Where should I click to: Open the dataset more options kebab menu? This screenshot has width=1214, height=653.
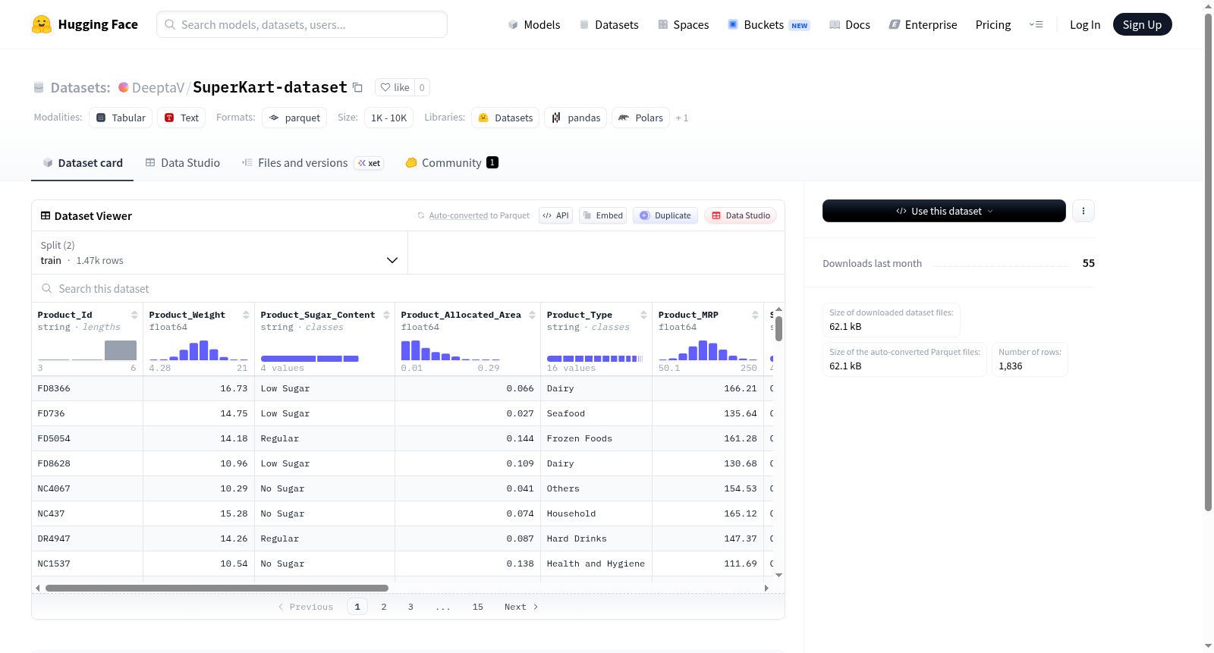(1083, 211)
